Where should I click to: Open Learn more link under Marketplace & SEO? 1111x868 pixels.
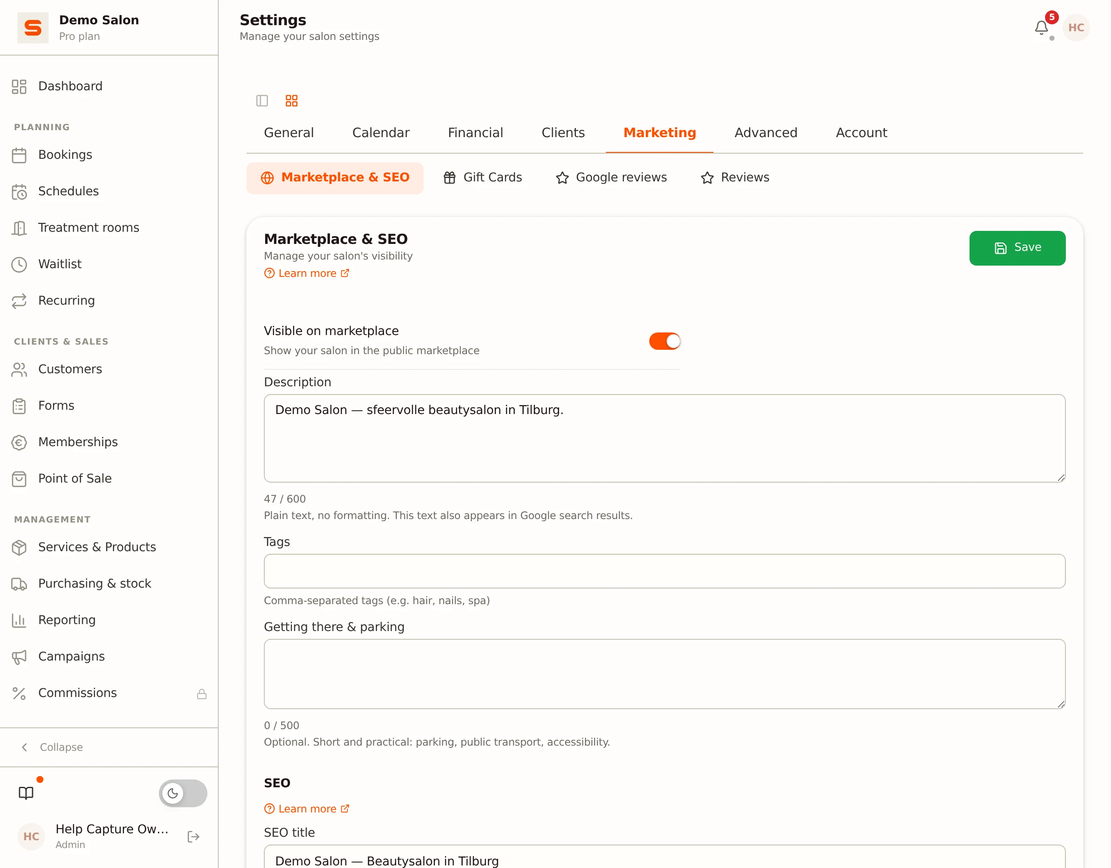307,273
